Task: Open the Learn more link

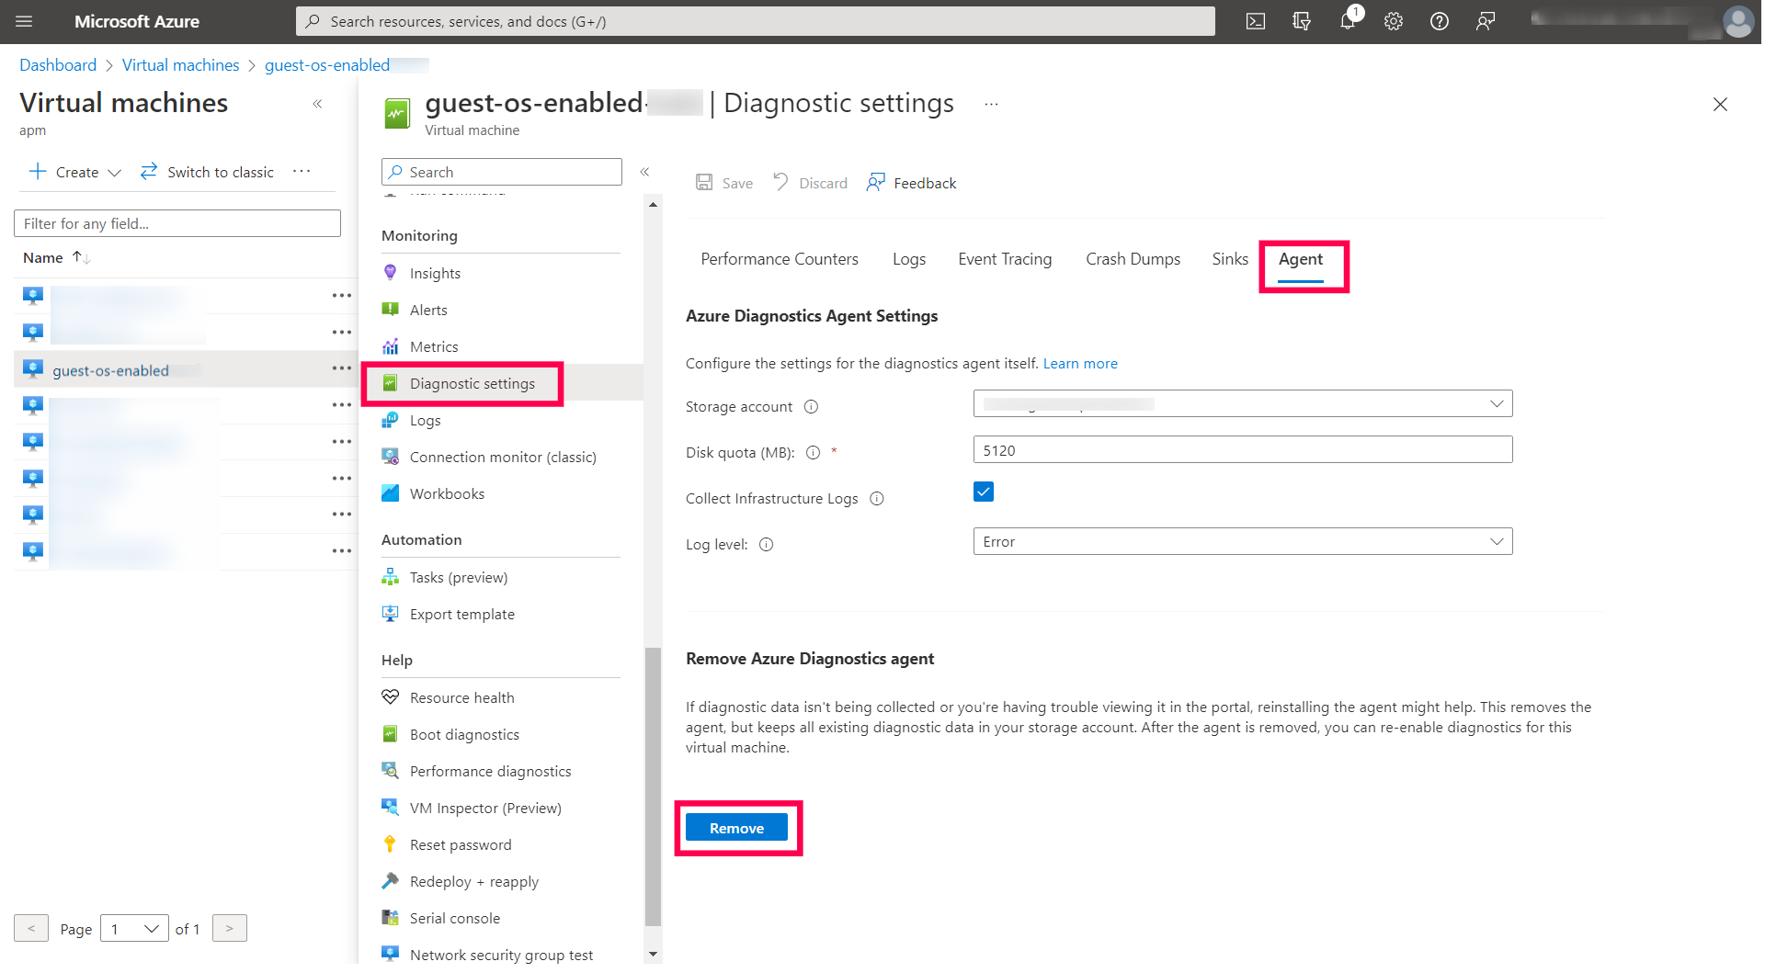Action: coord(1080,364)
